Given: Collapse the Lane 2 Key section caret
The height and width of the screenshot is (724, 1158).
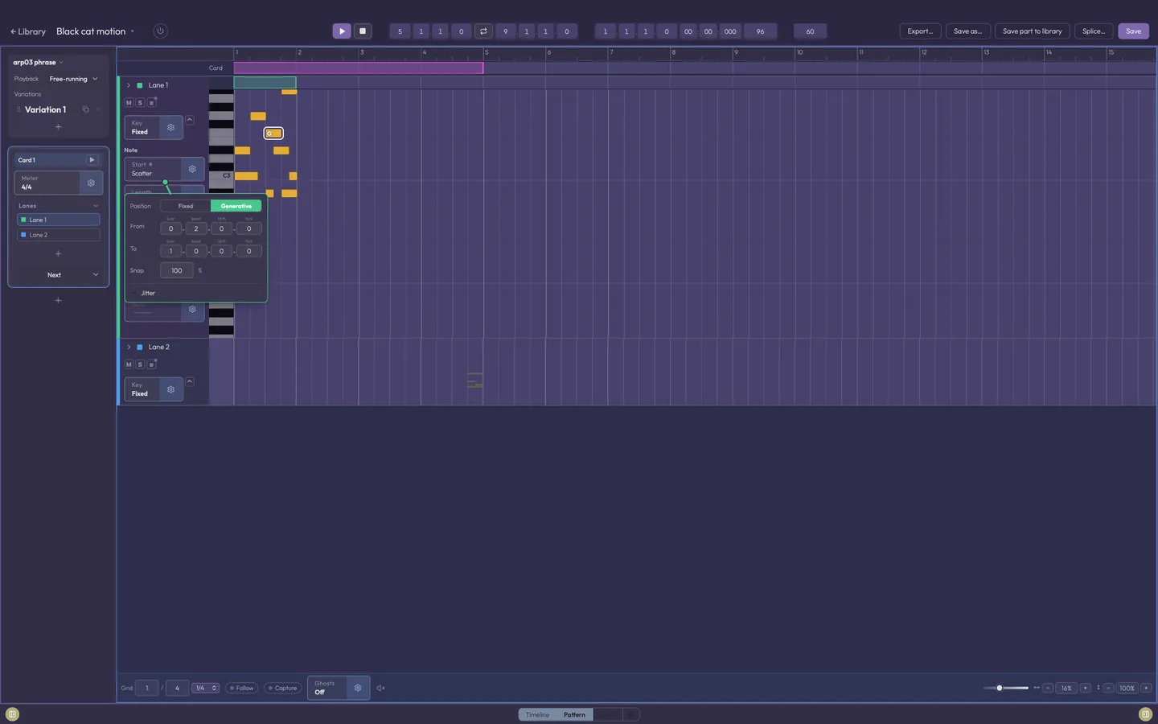Looking at the screenshot, I should (190, 381).
